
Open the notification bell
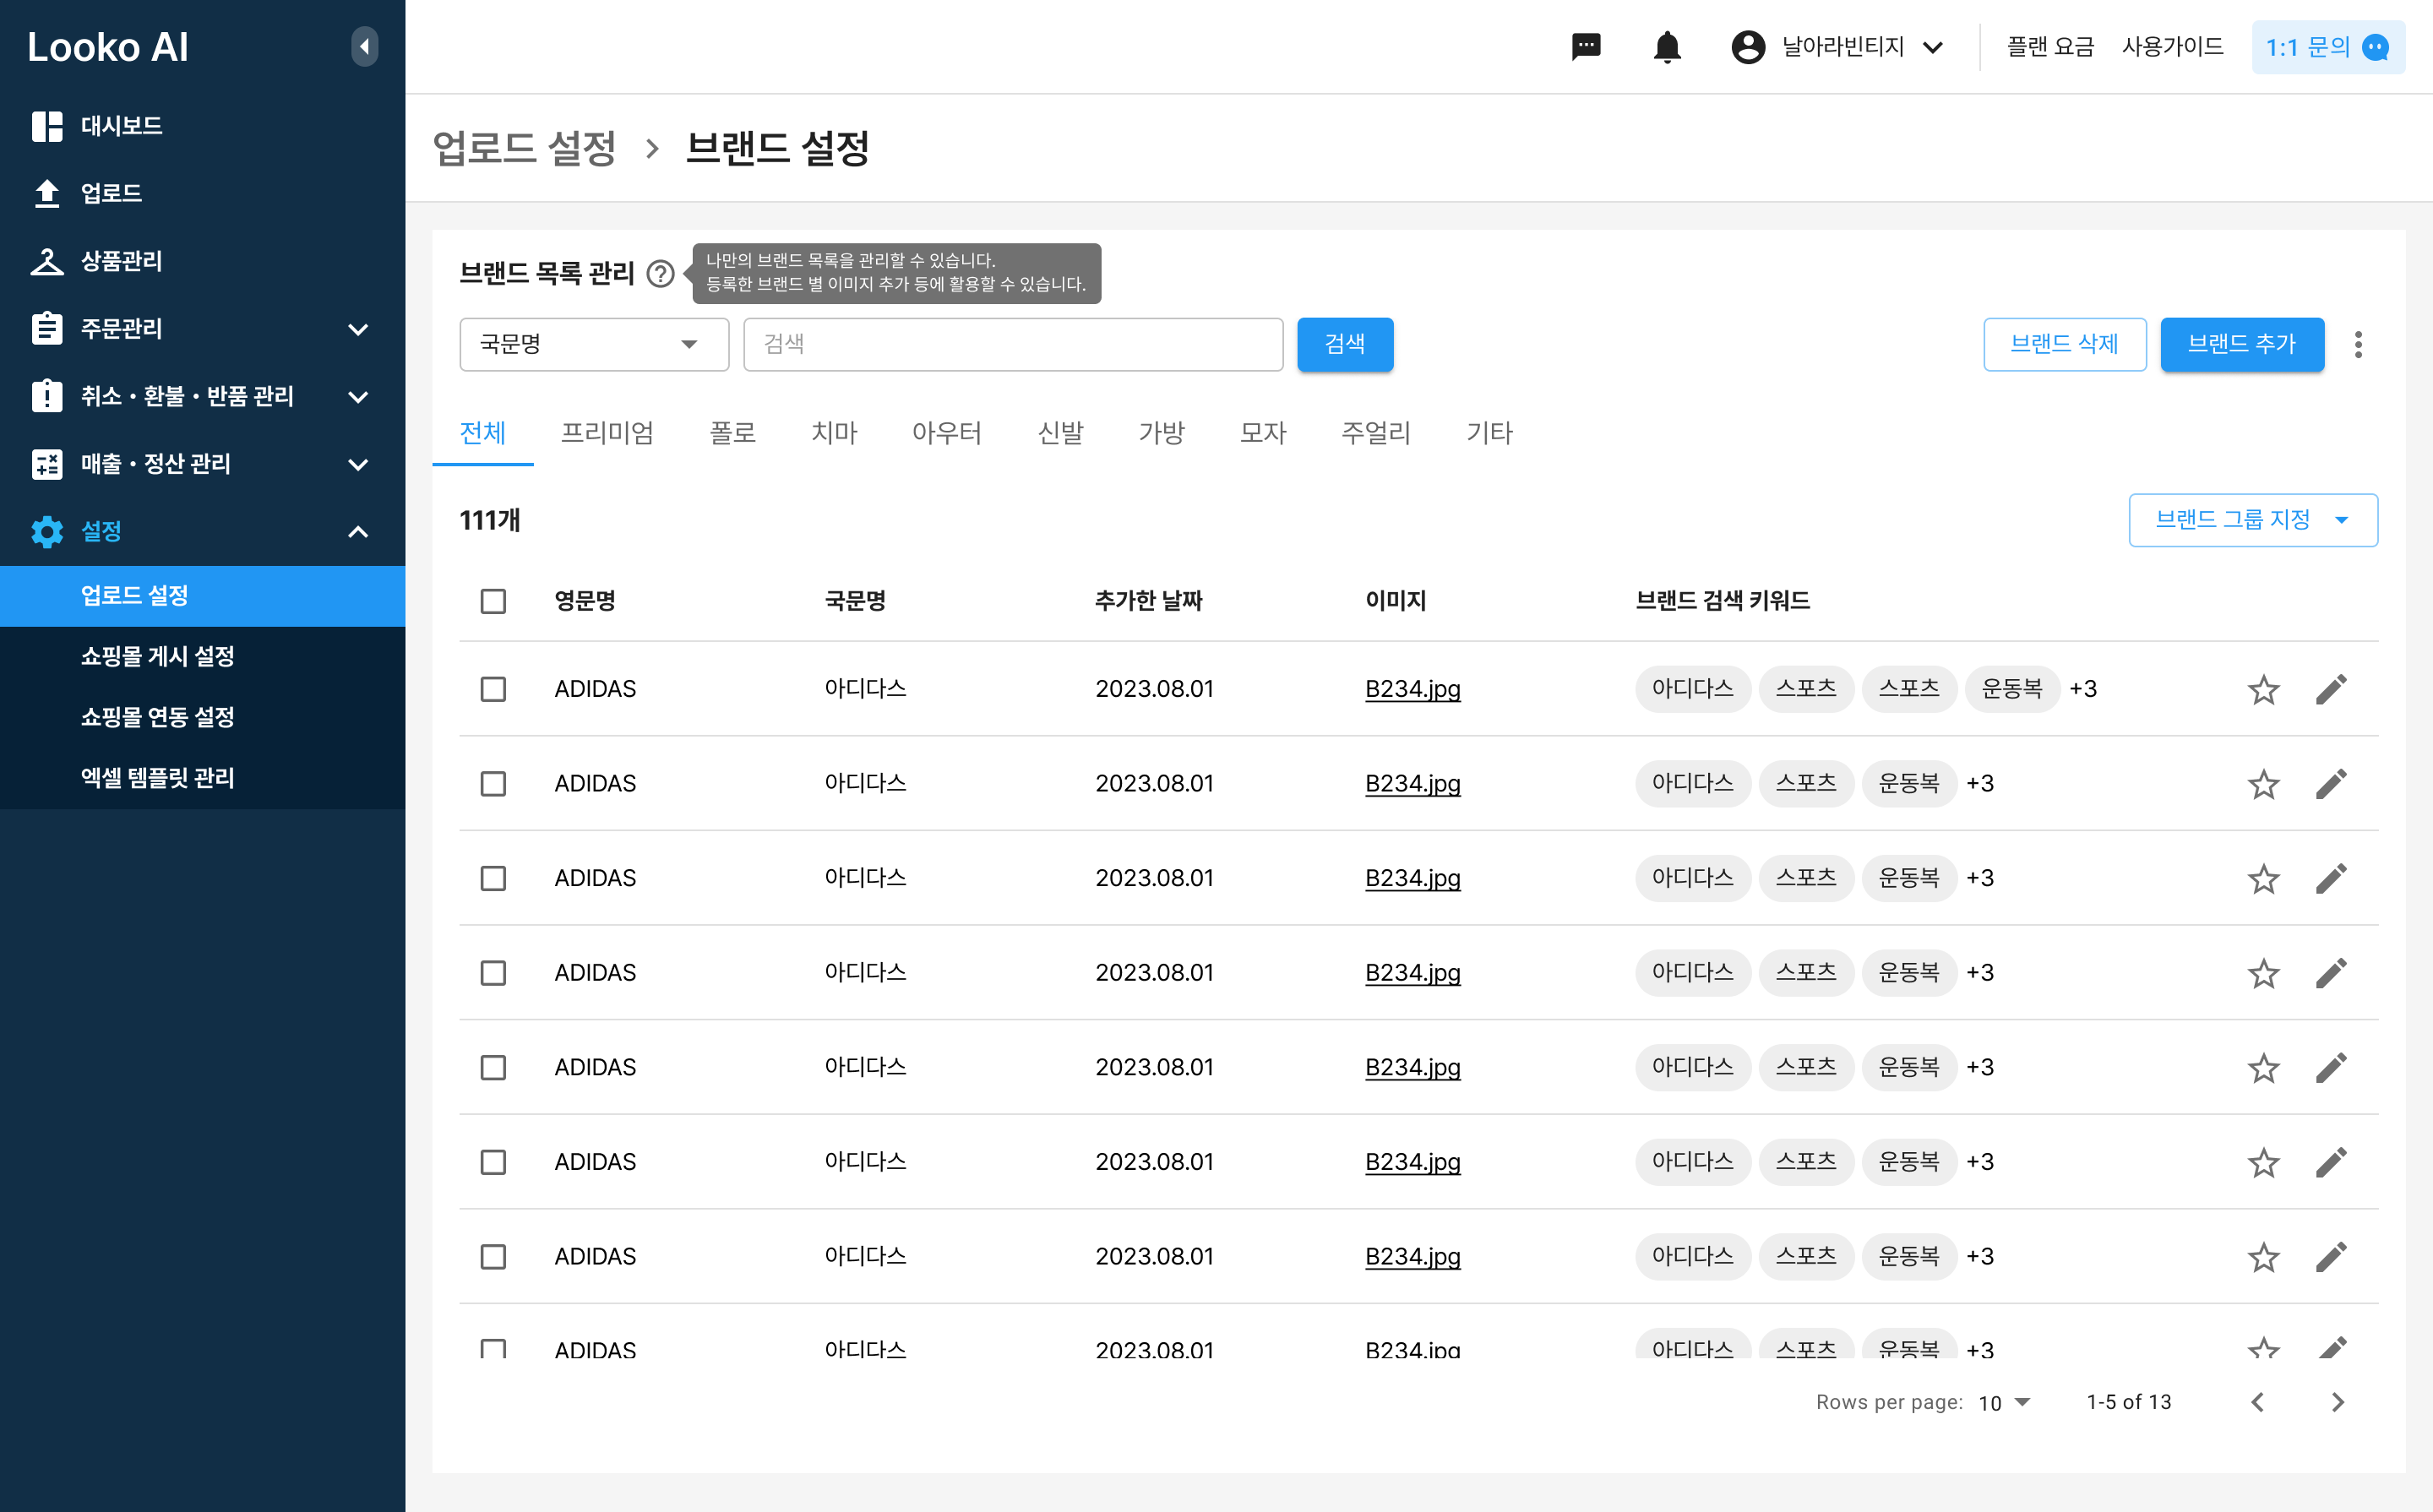click(x=1667, y=46)
